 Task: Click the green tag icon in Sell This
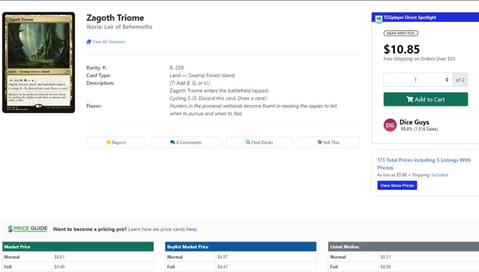(319, 142)
